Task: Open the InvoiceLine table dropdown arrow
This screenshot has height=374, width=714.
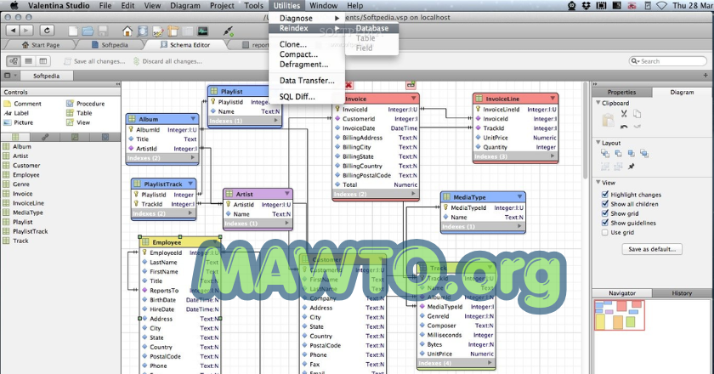Action: (x=552, y=99)
